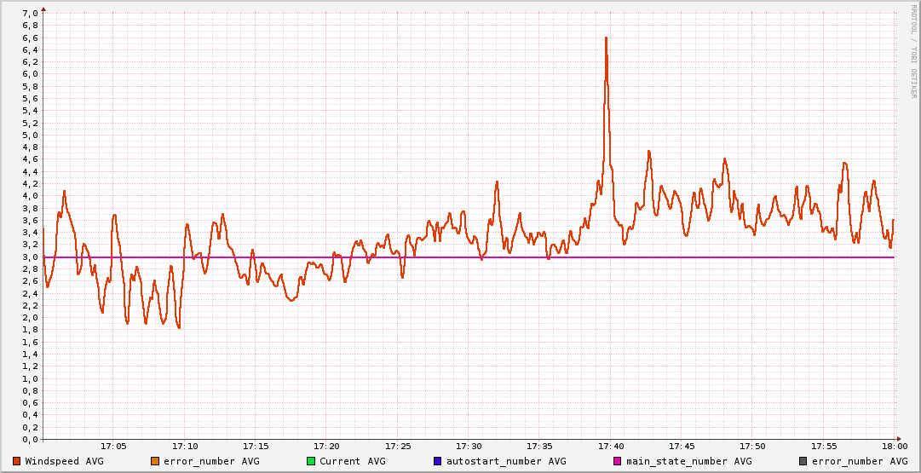921x473 pixels.
Task: Click the 17:30 label on the time axis
Action: [469, 447]
